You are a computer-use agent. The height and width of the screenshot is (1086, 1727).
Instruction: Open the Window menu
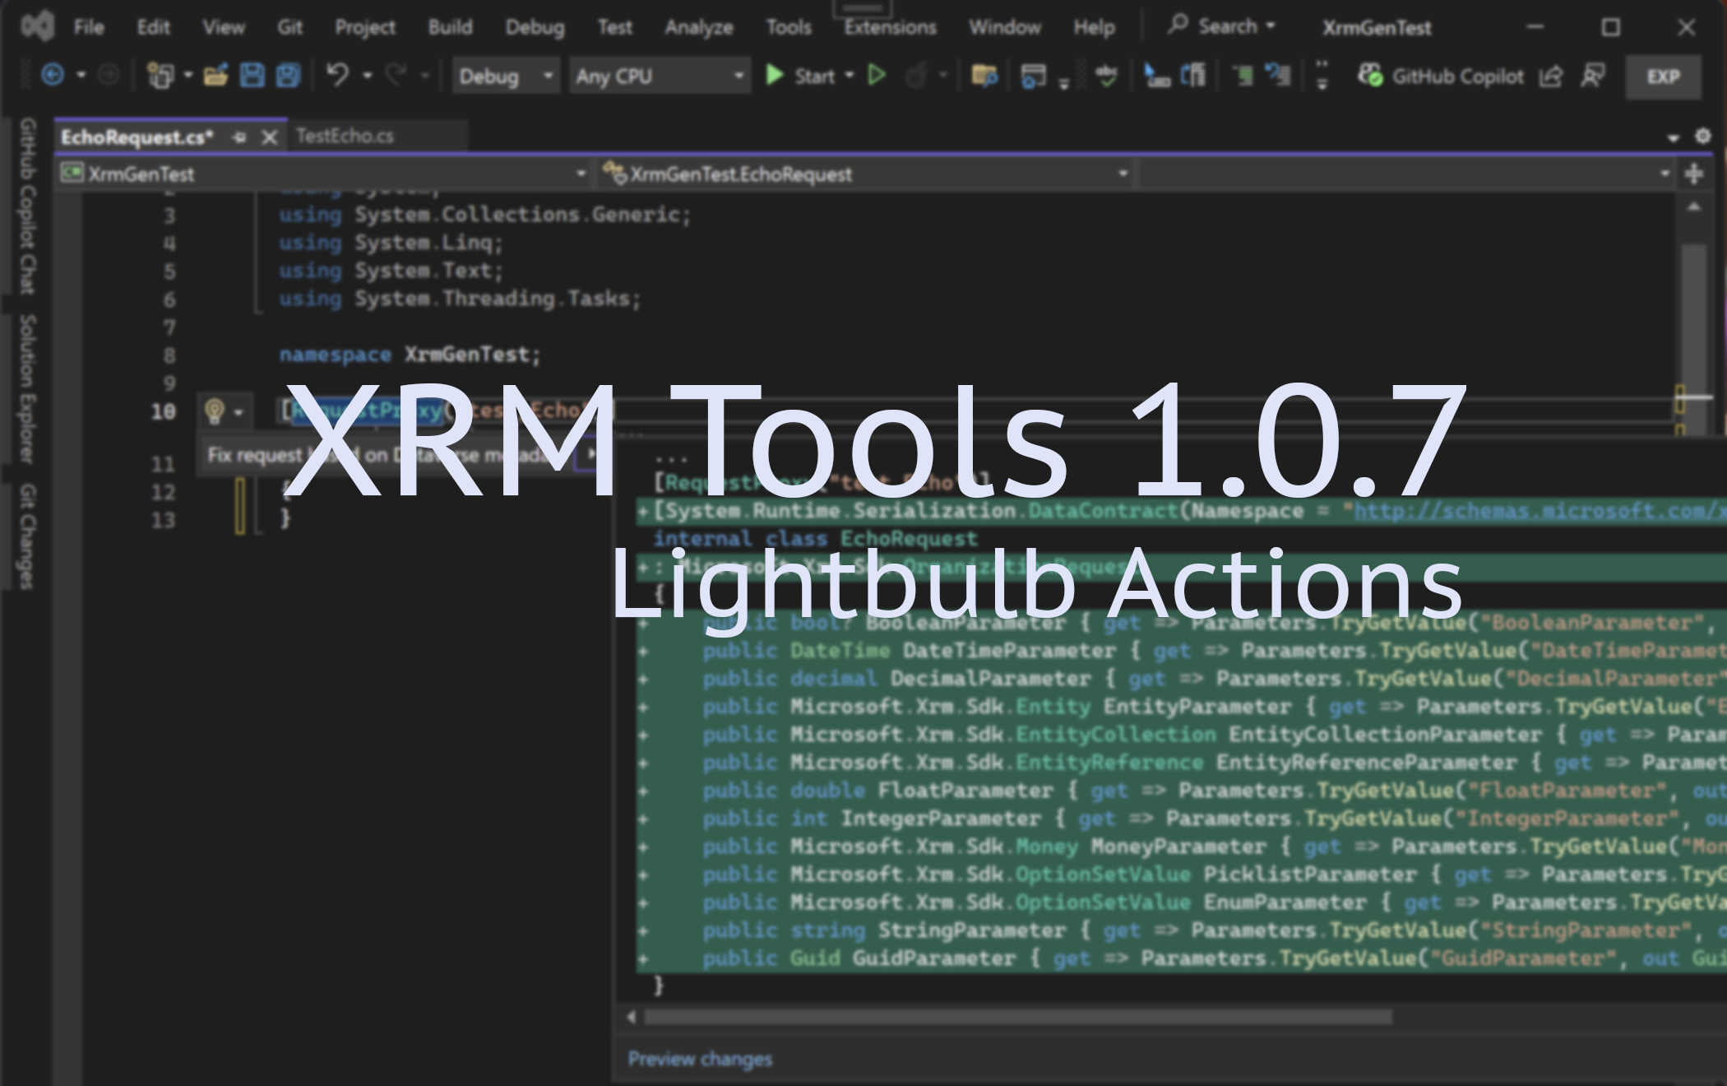(1005, 27)
